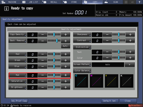The height and width of the screenshot is (107, 143).
Task: Increase Saturation with plus button
Action: (66, 81)
